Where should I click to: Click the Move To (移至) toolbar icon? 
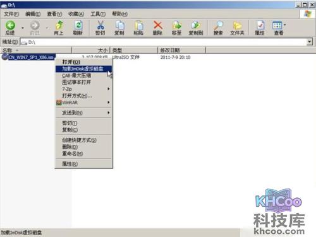coord(176,25)
